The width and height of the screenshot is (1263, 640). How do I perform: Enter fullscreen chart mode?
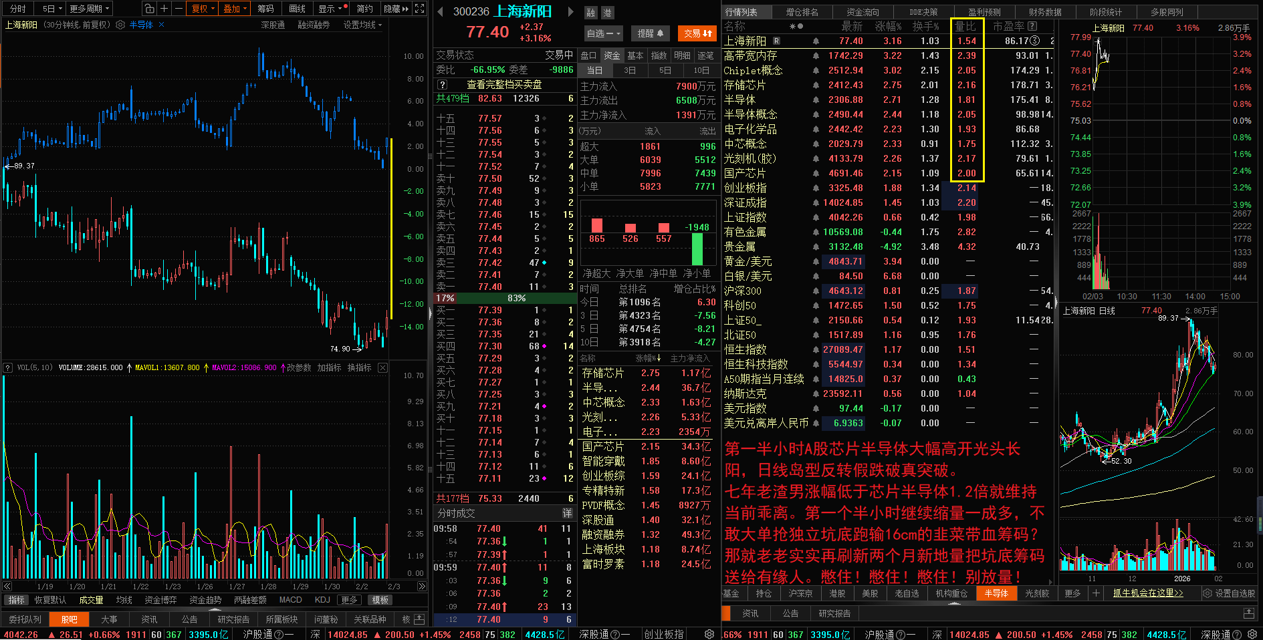[419, 9]
